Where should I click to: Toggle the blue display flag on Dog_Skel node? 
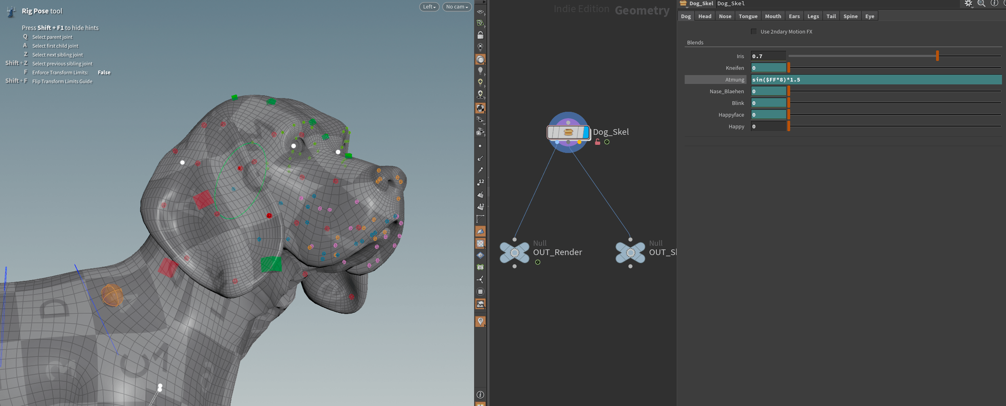[x=585, y=132]
